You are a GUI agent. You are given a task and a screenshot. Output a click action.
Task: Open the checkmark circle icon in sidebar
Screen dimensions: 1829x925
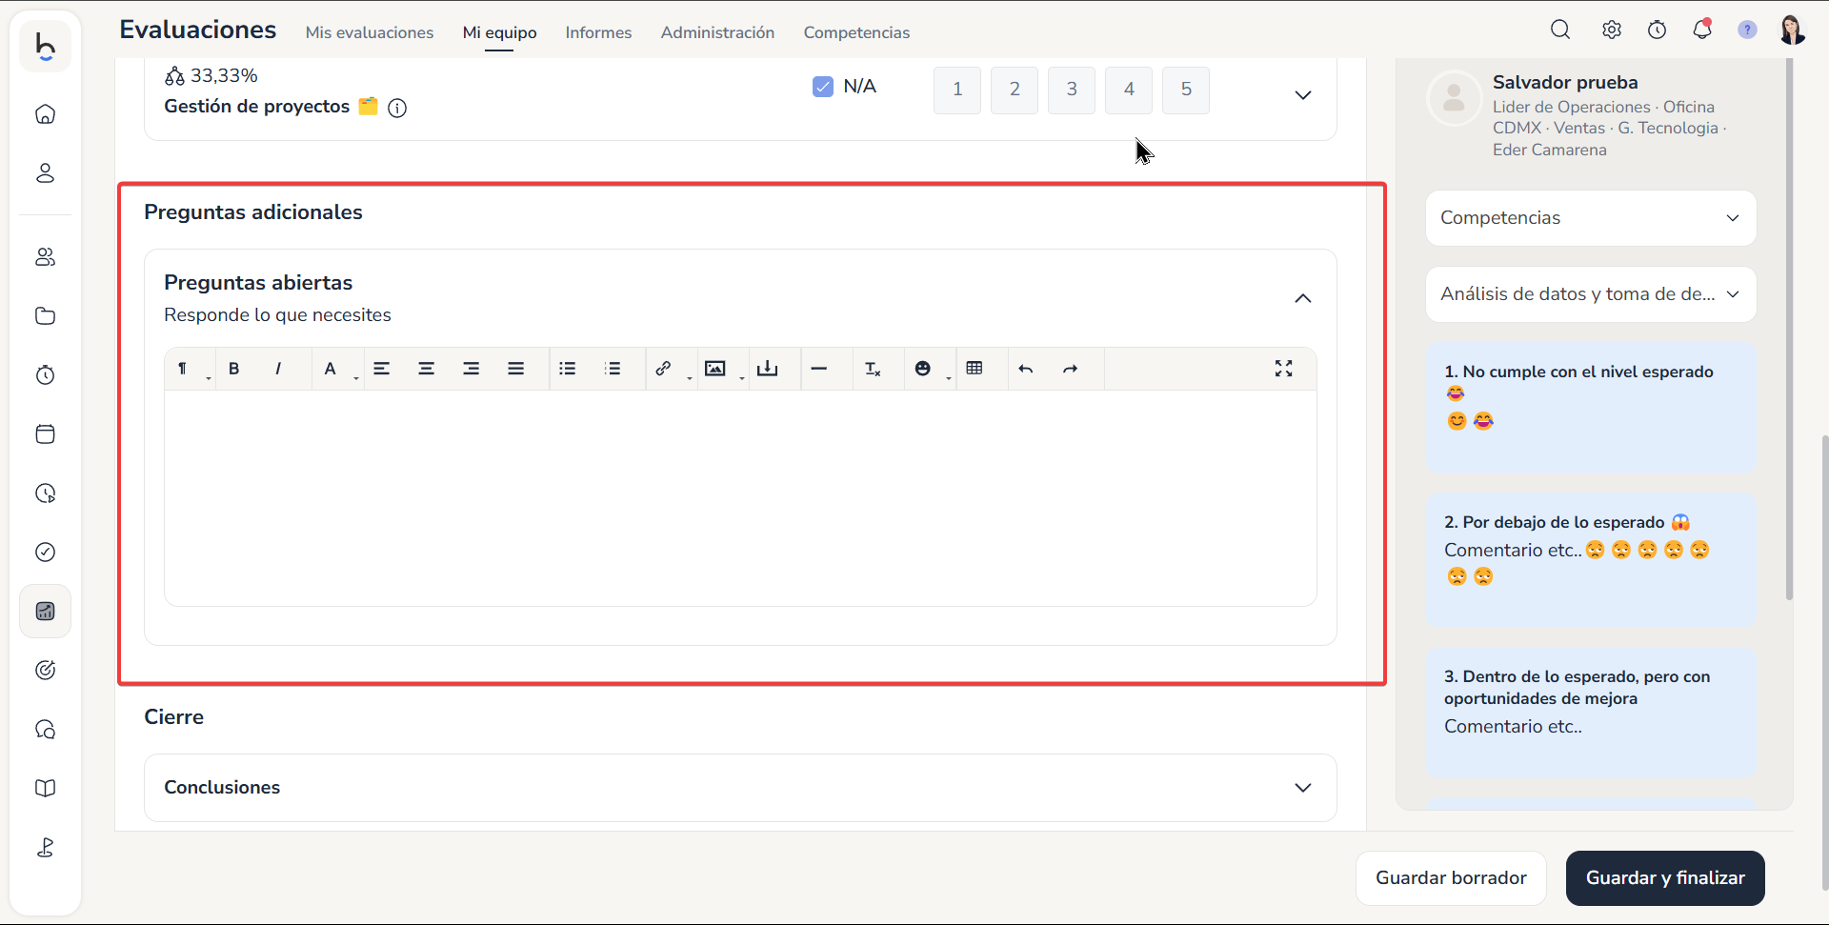coord(46,553)
